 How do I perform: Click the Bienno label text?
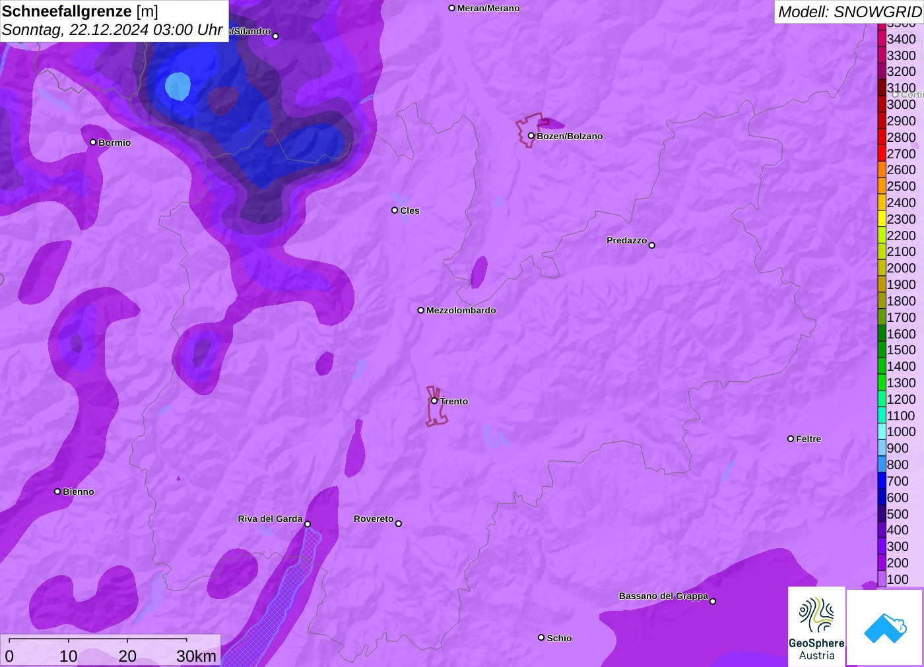point(79,492)
